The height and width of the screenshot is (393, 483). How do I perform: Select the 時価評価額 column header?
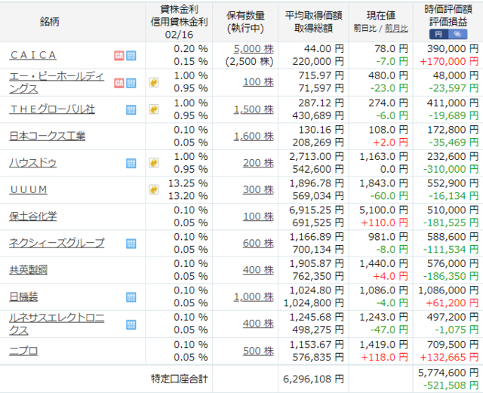click(448, 9)
